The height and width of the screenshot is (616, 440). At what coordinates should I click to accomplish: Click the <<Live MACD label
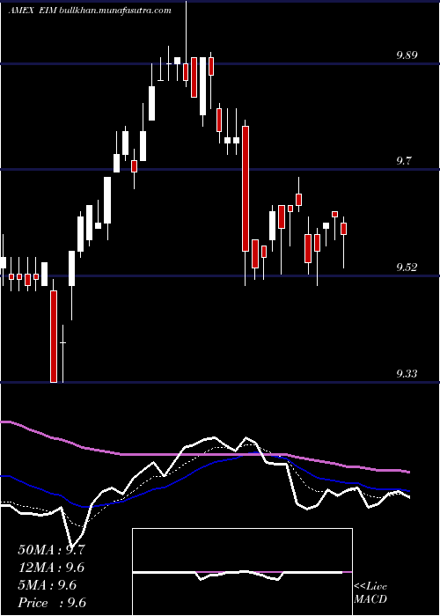tap(370, 593)
